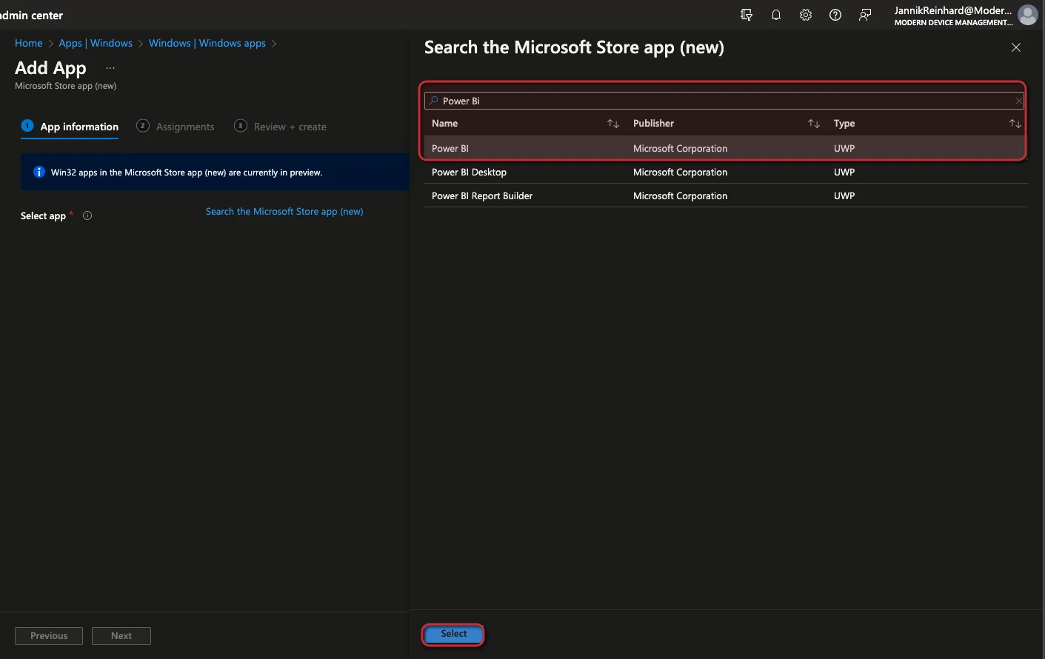Screen dimensions: 1045x659
Task: Click the publisher cell for Power BI Desktop
Action: point(680,172)
